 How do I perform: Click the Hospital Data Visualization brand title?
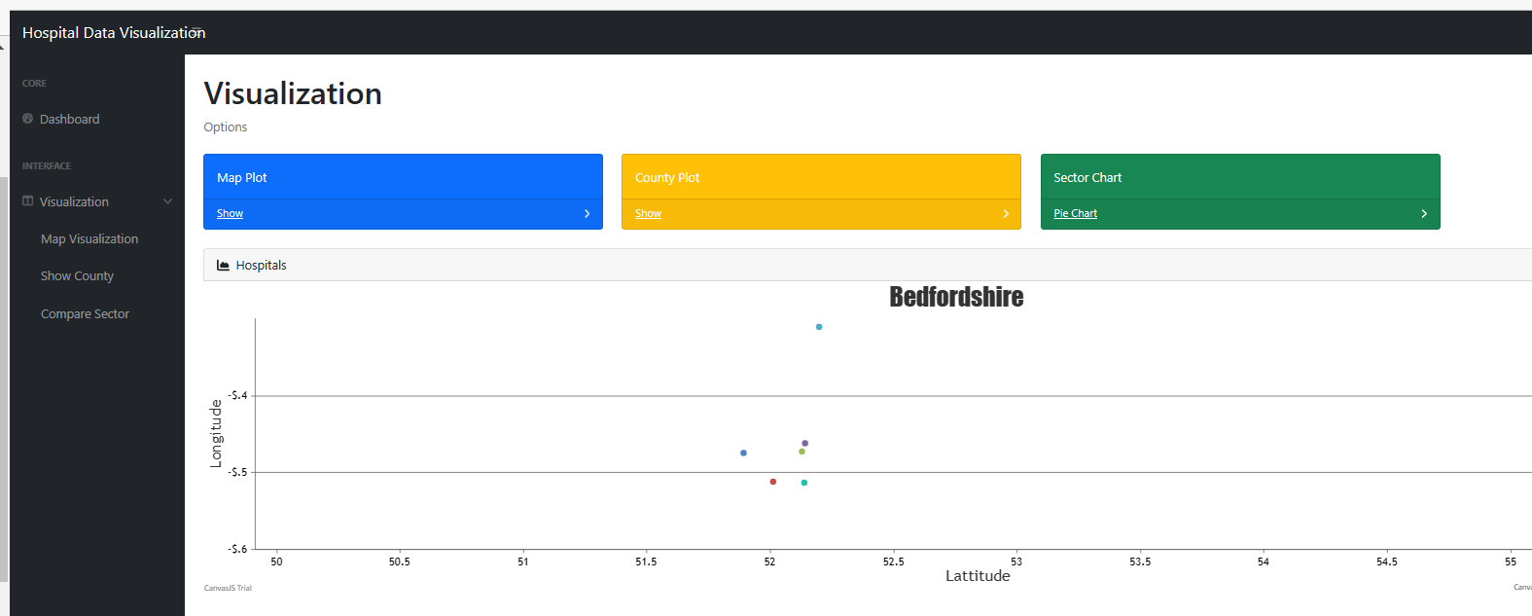[x=114, y=33]
